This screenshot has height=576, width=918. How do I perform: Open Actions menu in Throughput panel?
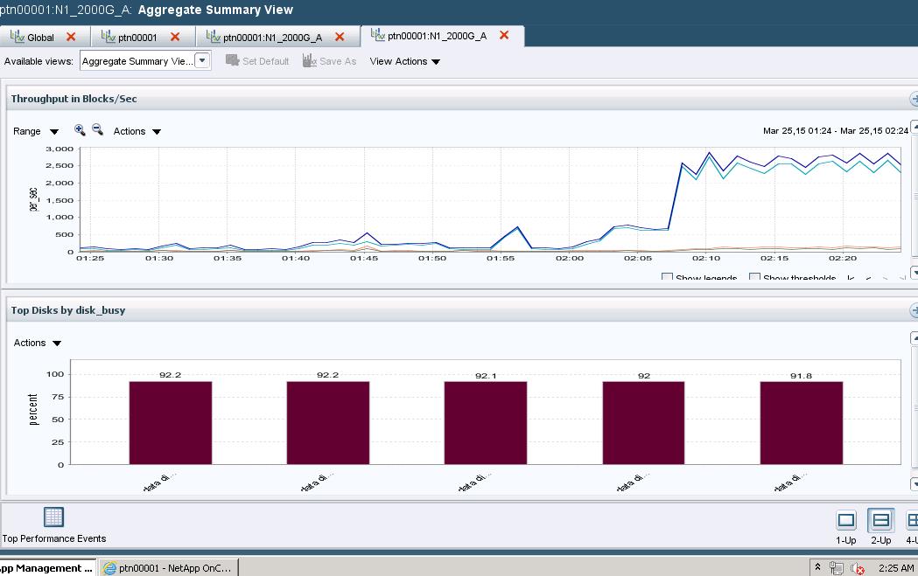pyautogui.click(x=137, y=131)
